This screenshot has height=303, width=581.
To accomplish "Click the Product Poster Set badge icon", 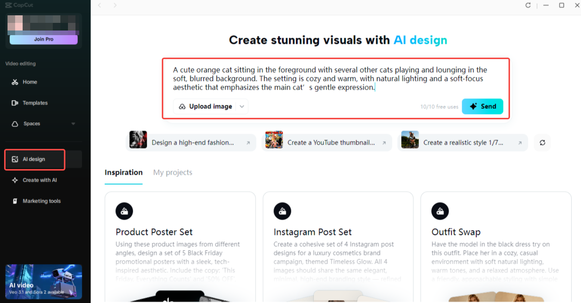I will [124, 211].
